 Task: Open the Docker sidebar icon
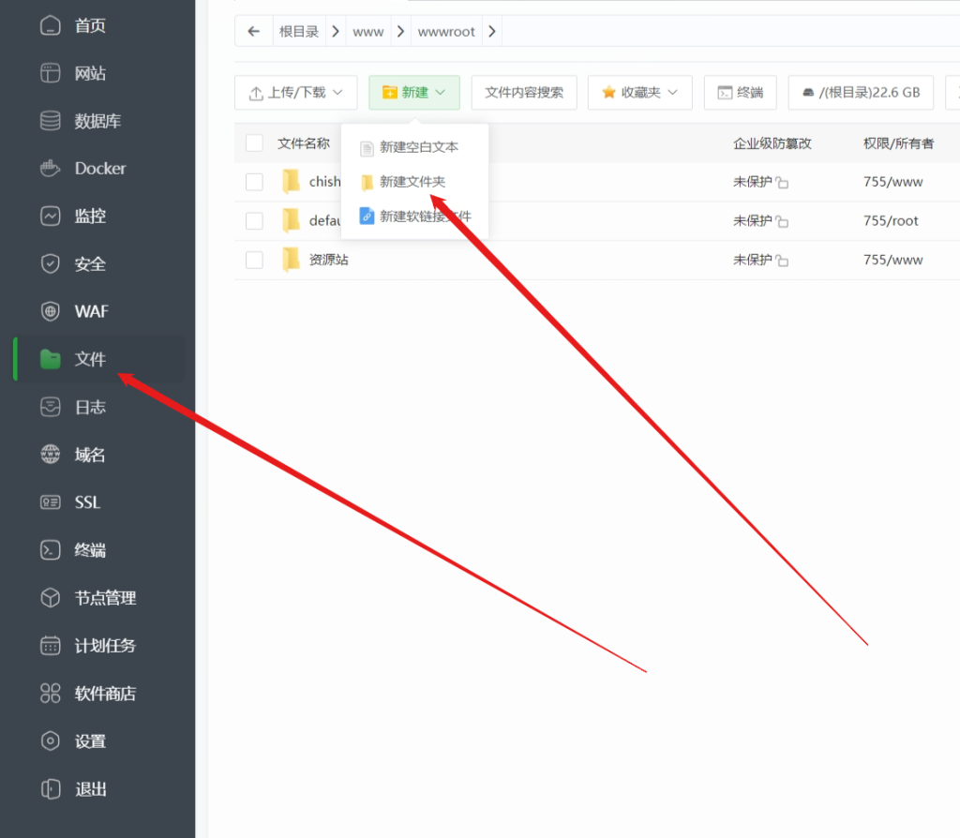click(51, 169)
